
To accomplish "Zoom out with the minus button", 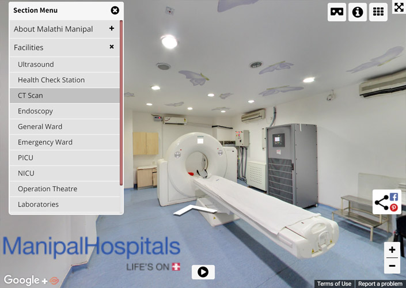I will point(392,266).
